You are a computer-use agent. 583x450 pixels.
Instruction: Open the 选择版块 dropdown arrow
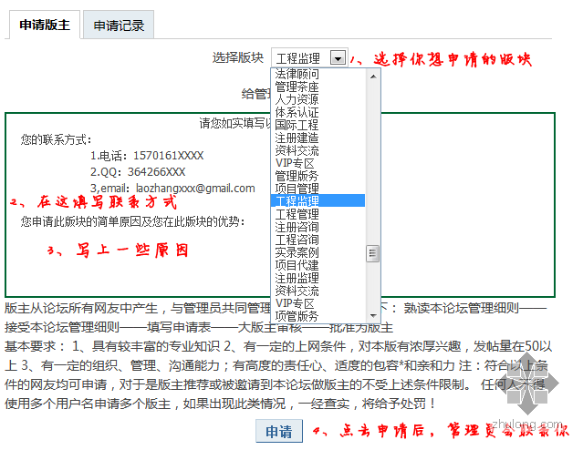tap(338, 58)
